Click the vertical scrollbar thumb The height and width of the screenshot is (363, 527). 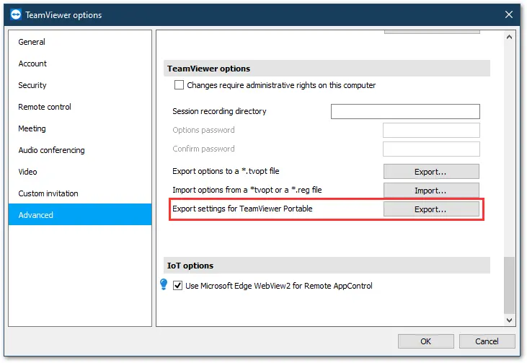[x=509, y=285]
